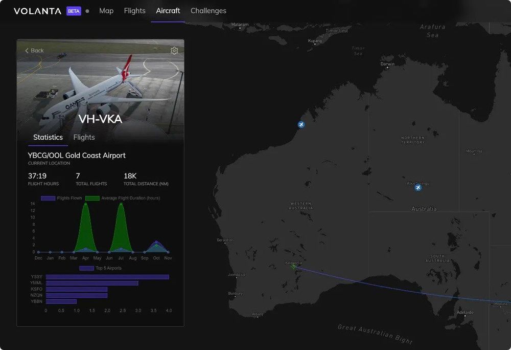Open the settings gear on the aircraft panel
Viewport: 511px width, 350px height.
[x=174, y=50]
